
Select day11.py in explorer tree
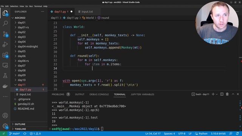(25, 90)
